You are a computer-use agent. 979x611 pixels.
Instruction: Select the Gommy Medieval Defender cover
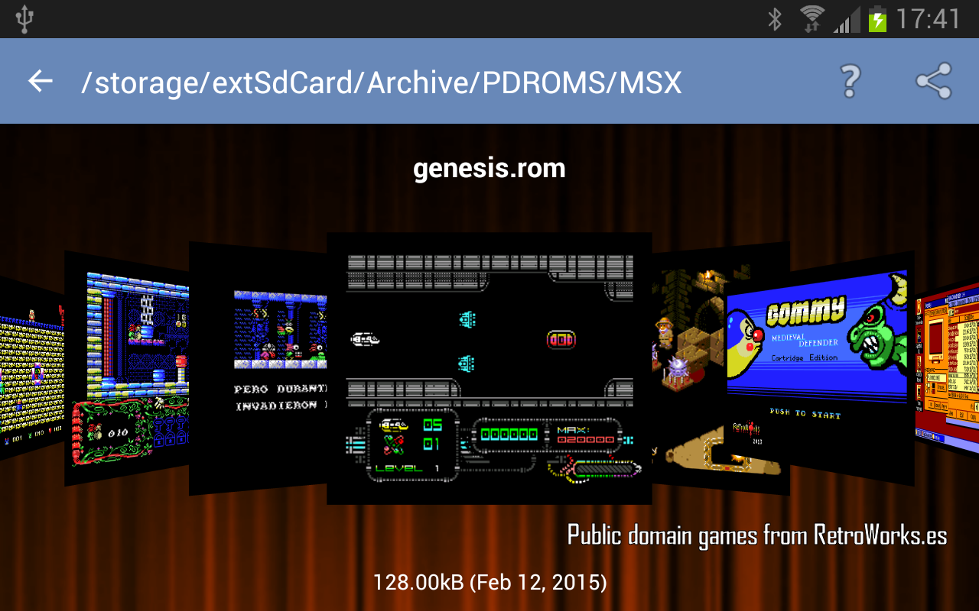[x=815, y=367]
